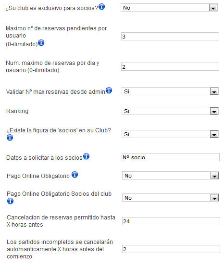Screen dimensions: 224x269
Task: Click info icon for Validar Nº max reservas
Action: click(109, 90)
